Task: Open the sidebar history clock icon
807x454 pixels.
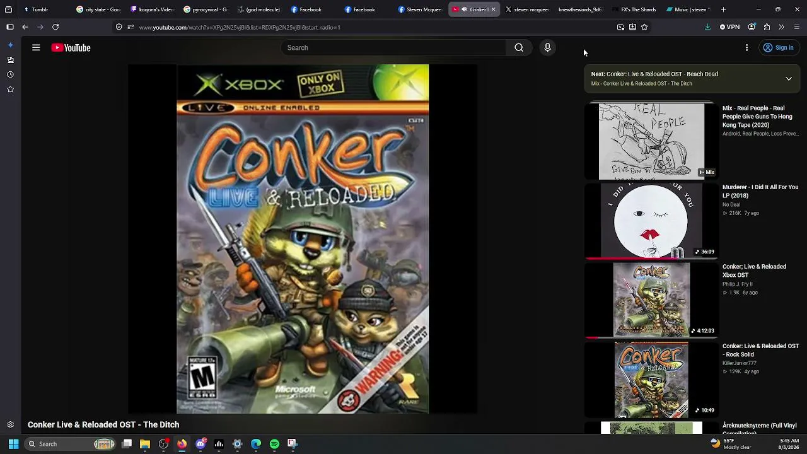Action: (10, 74)
